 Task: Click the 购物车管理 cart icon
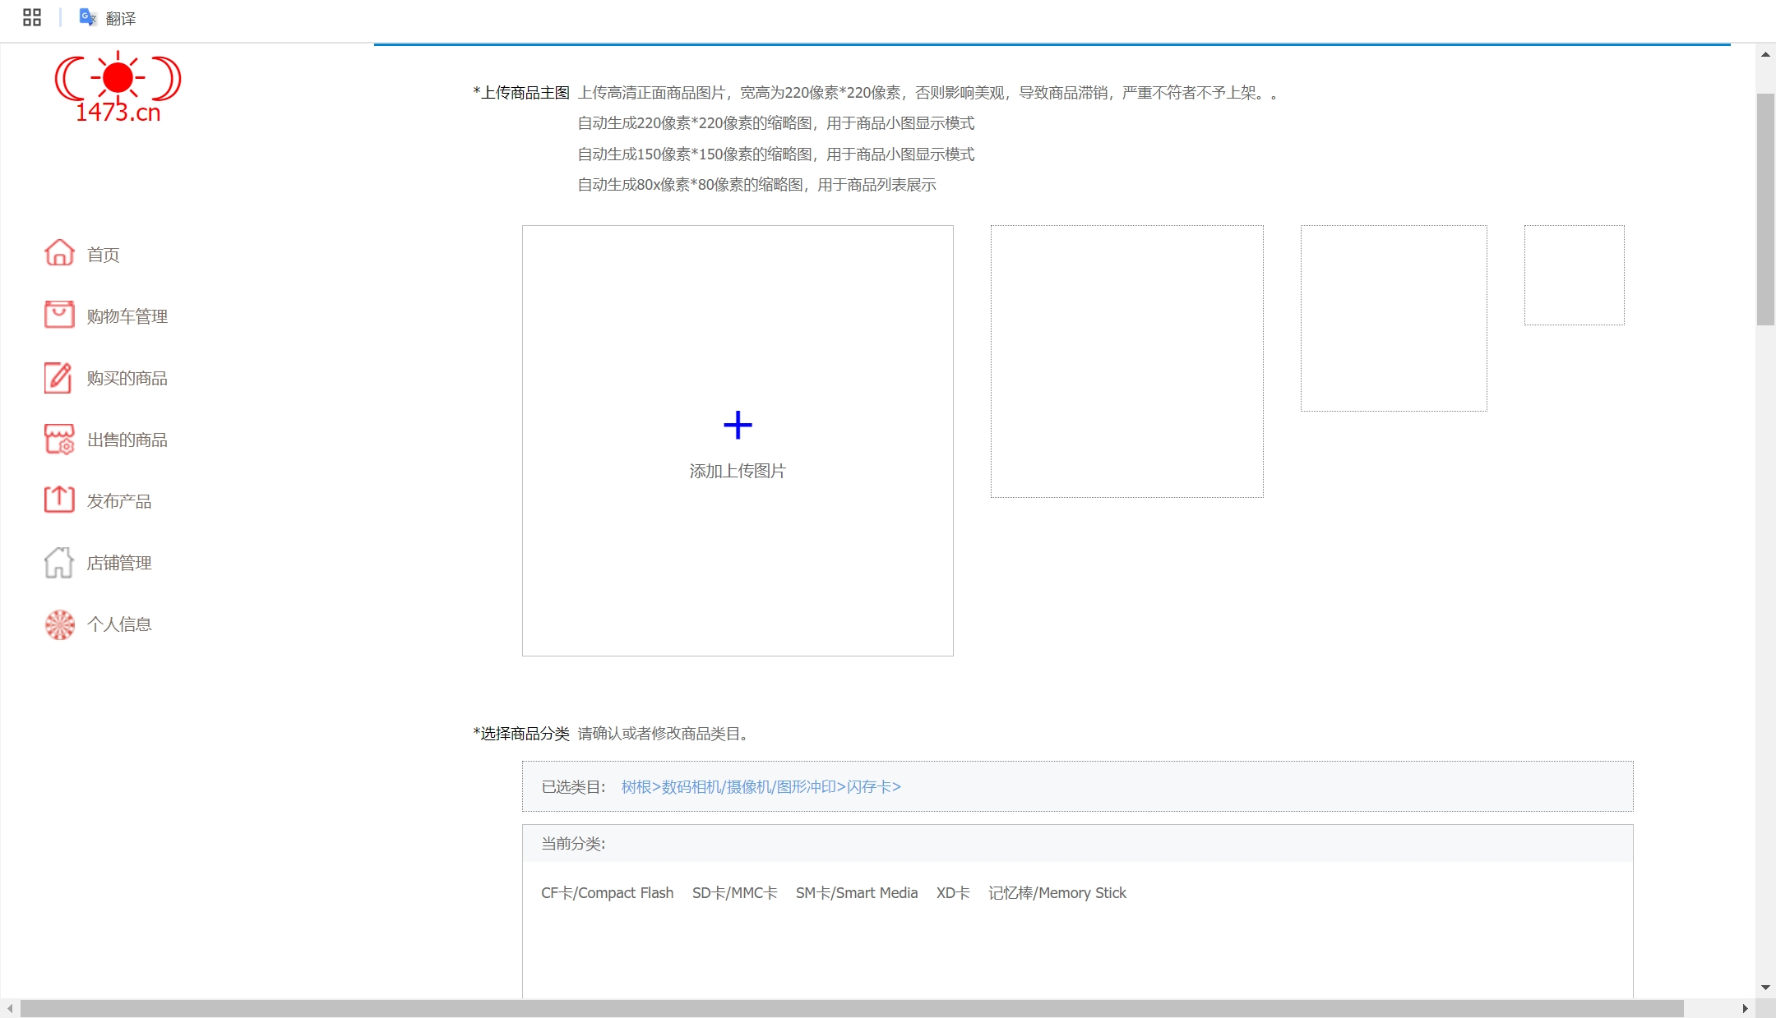tap(59, 315)
